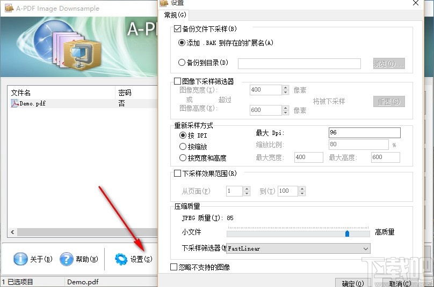
Task: Click the 确定(O) button
Action: (x=352, y=283)
